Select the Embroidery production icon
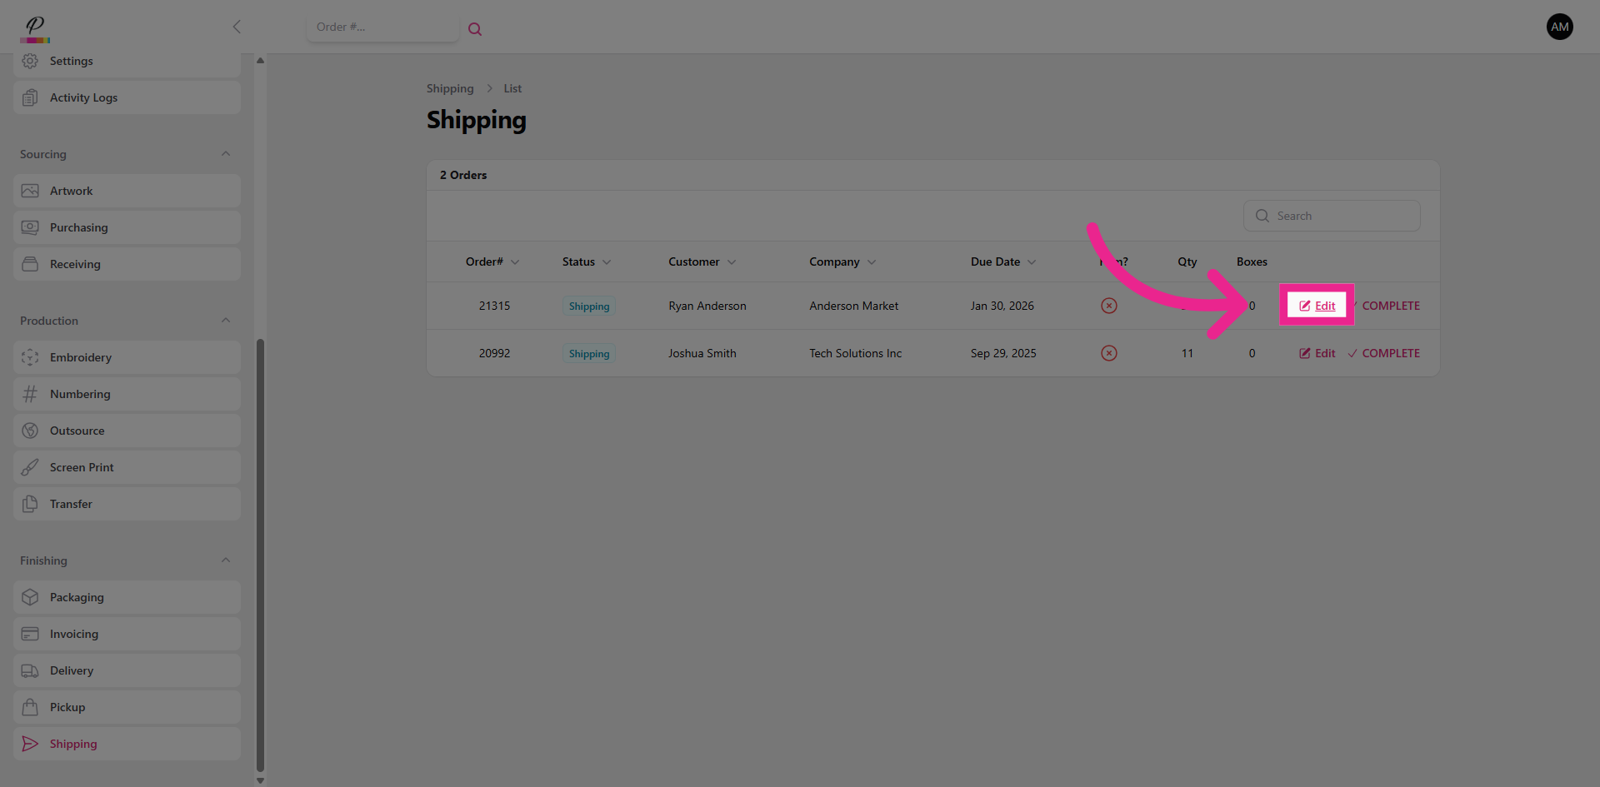 (x=30, y=356)
